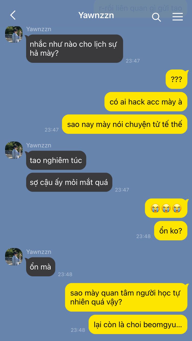The width and height of the screenshot is (192, 341).
Task: Open search magnifier in chat header
Action: (156, 17)
